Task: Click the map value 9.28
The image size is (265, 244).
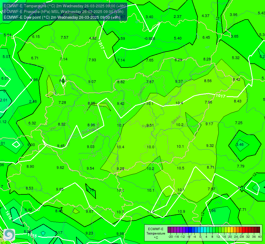Action: [x=120, y=169]
